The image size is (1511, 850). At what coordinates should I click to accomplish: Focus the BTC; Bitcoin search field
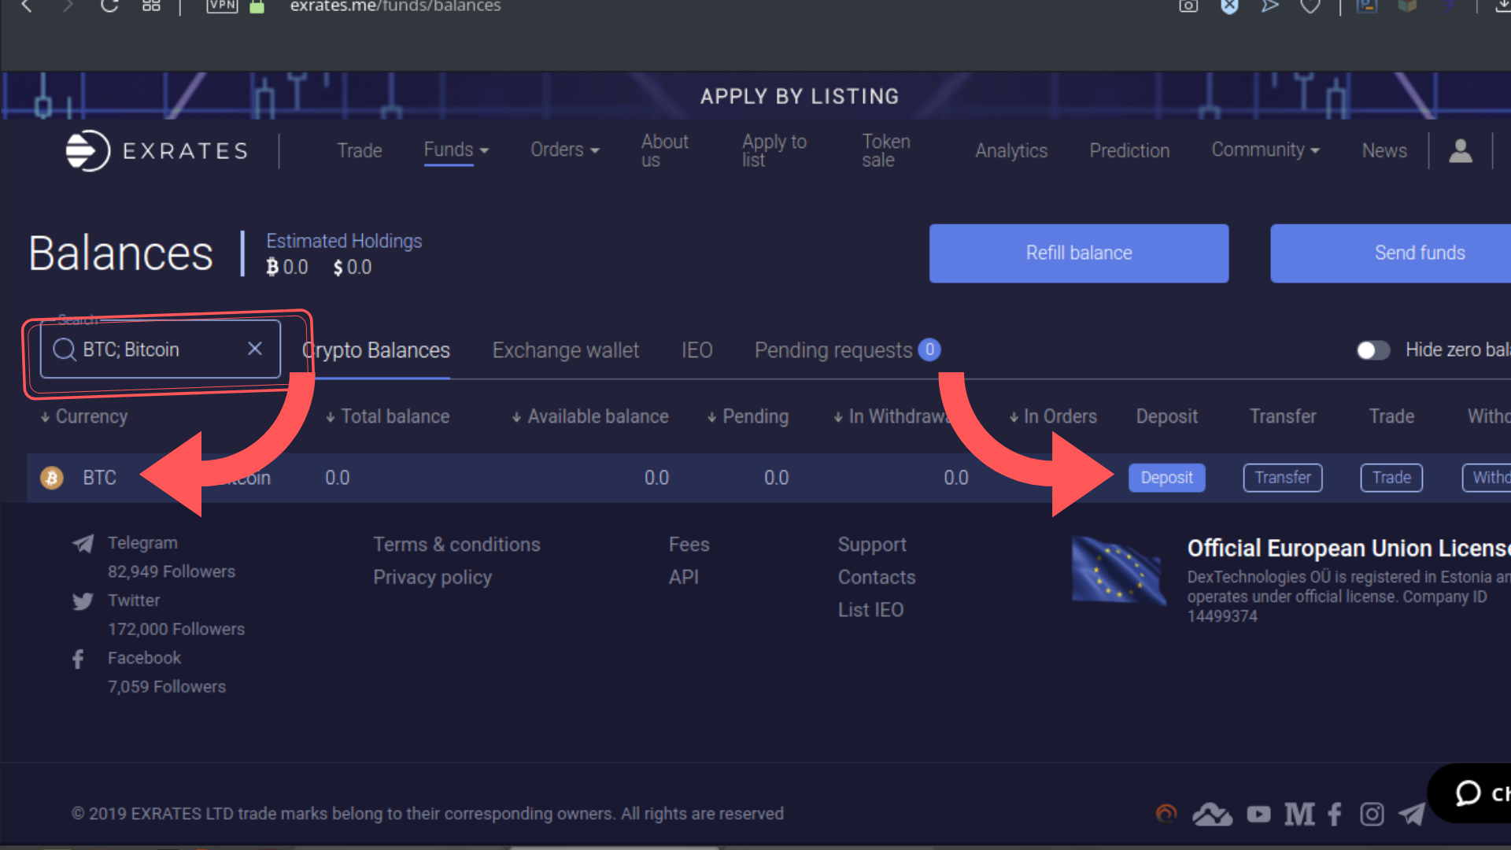(161, 349)
